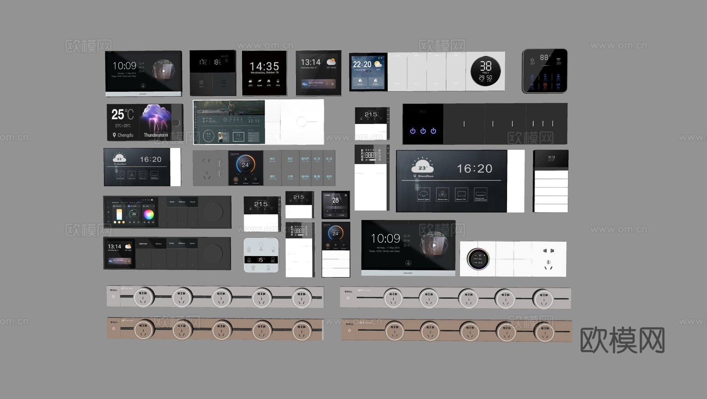Screen dimensions: 707x399
Task: Select the Porch tab on the 13:14 strip panel
Action: coord(192,243)
